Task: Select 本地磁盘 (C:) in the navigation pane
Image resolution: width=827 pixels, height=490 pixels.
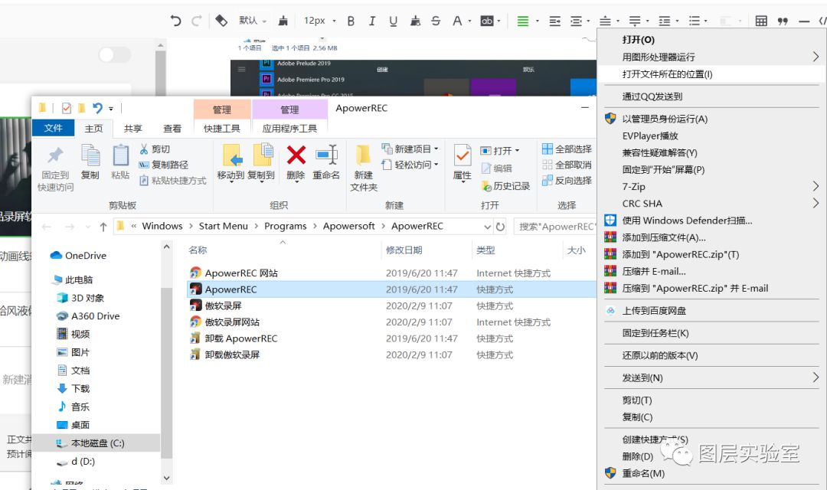Action: click(x=96, y=443)
